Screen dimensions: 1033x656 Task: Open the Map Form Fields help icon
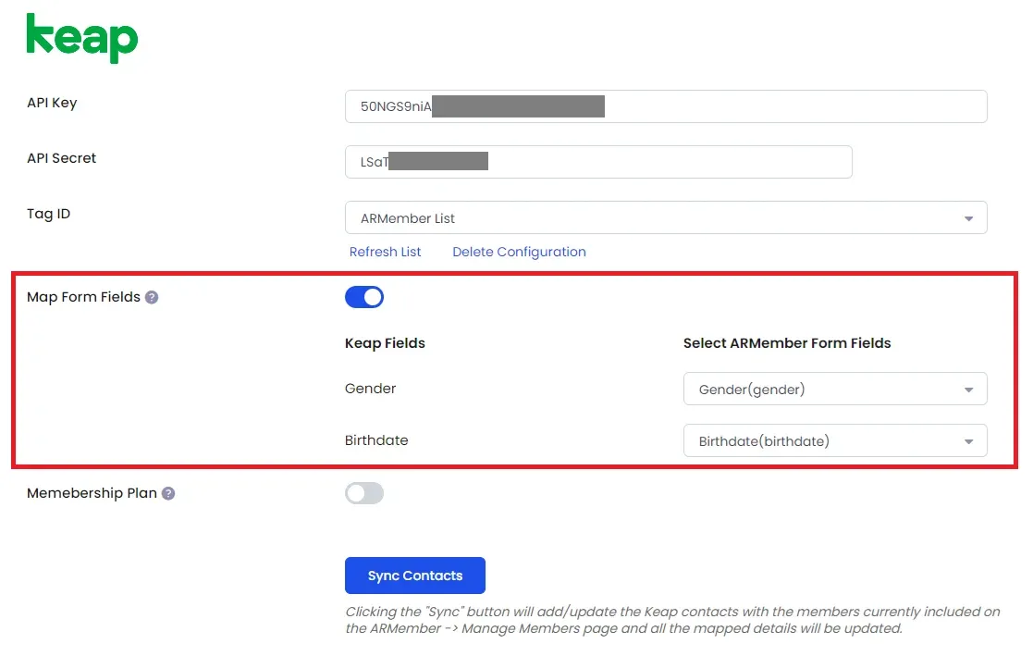[152, 297]
